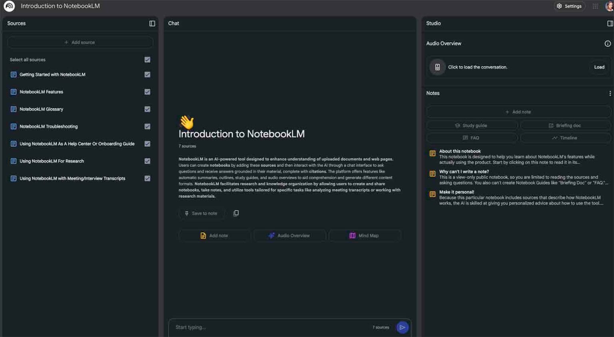Load the audio conversation

pyautogui.click(x=599, y=67)
